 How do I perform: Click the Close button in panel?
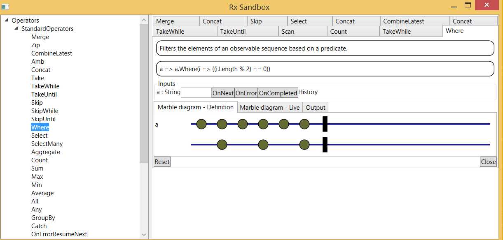click(x=488, y=162)
